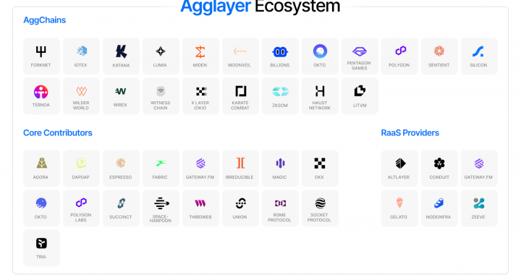Select the Silicon icon
Screen dimensions: 521x275
coord(478,51)
